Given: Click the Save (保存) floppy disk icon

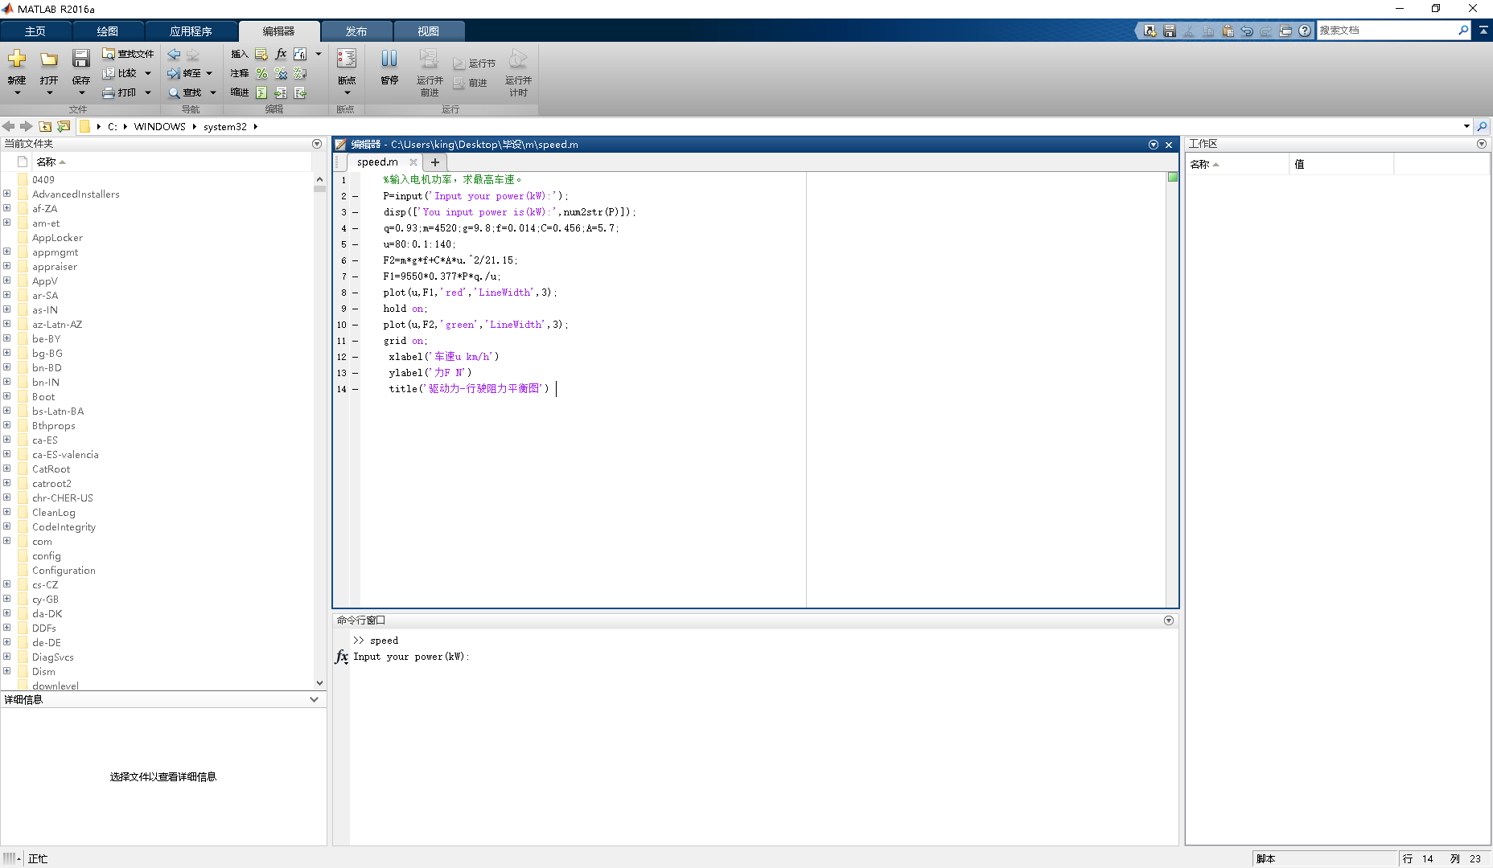Looking at the screenshot, I should tap(80, 59).
